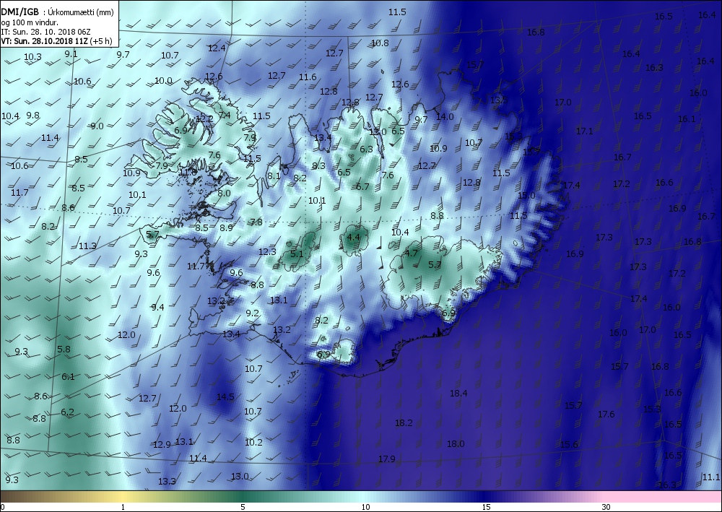The height and width of the screenshot is (512, 722).
Task: Click the map value 4.7
Action: pos(411,253)
